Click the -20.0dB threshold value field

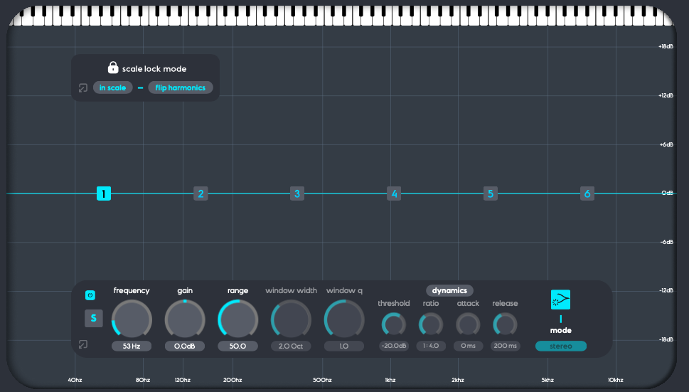pyautogui.click(x=394, y=346)
